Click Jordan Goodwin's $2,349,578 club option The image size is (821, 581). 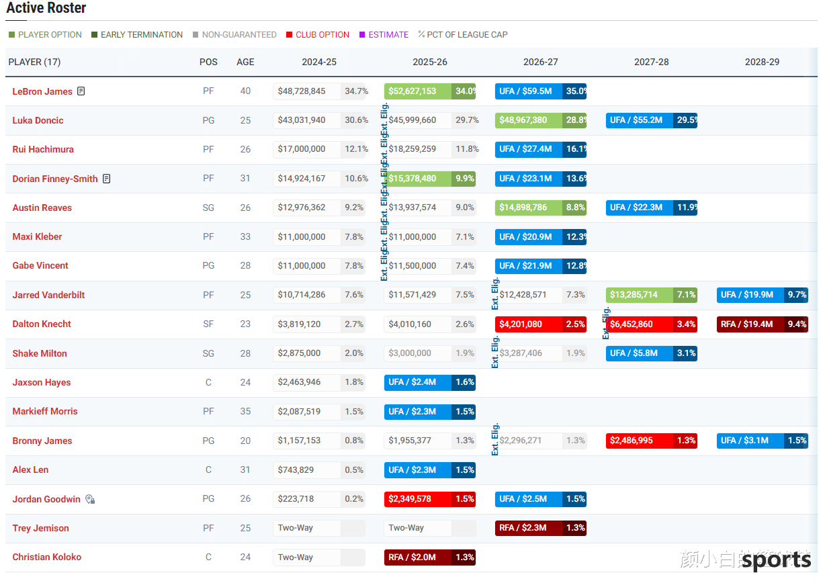[x=430, y=499]
